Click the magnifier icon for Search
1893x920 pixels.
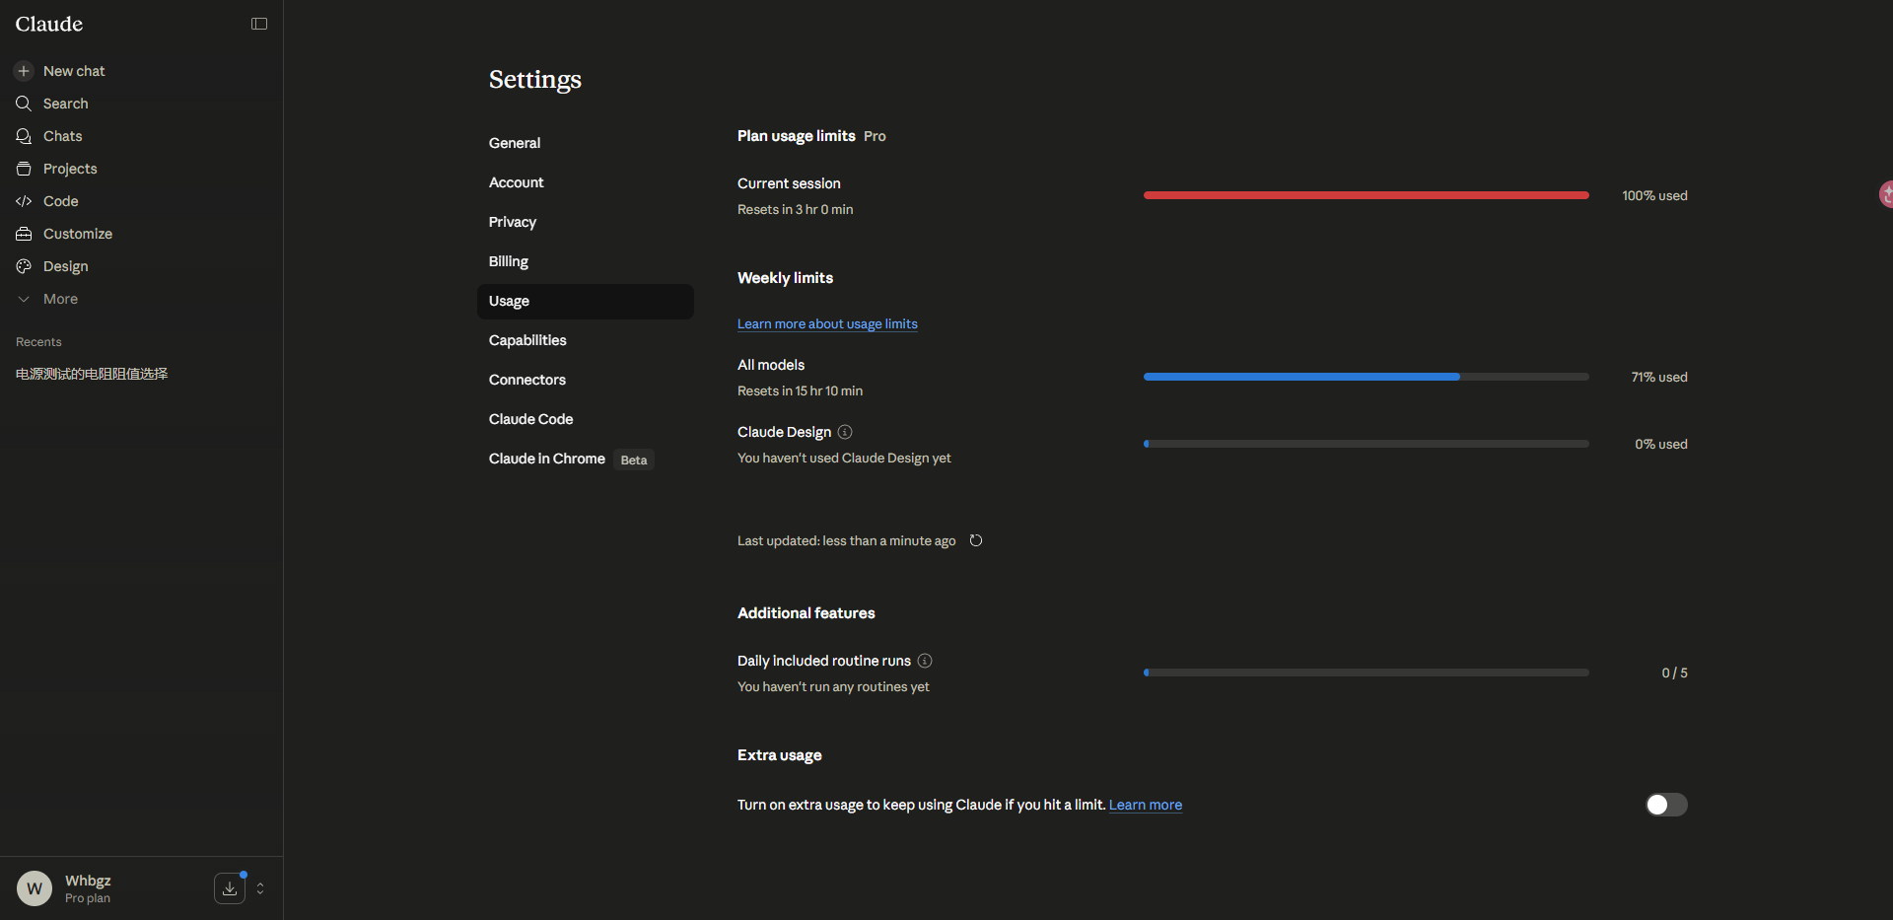click(24, 104)
